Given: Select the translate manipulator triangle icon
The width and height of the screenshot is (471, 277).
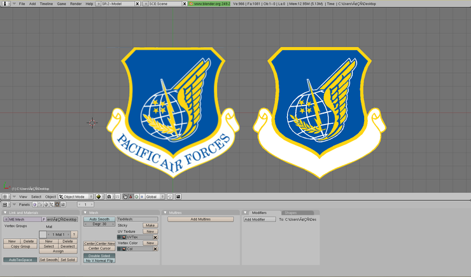Looking at the screenshot, I should tap(130, 197).
